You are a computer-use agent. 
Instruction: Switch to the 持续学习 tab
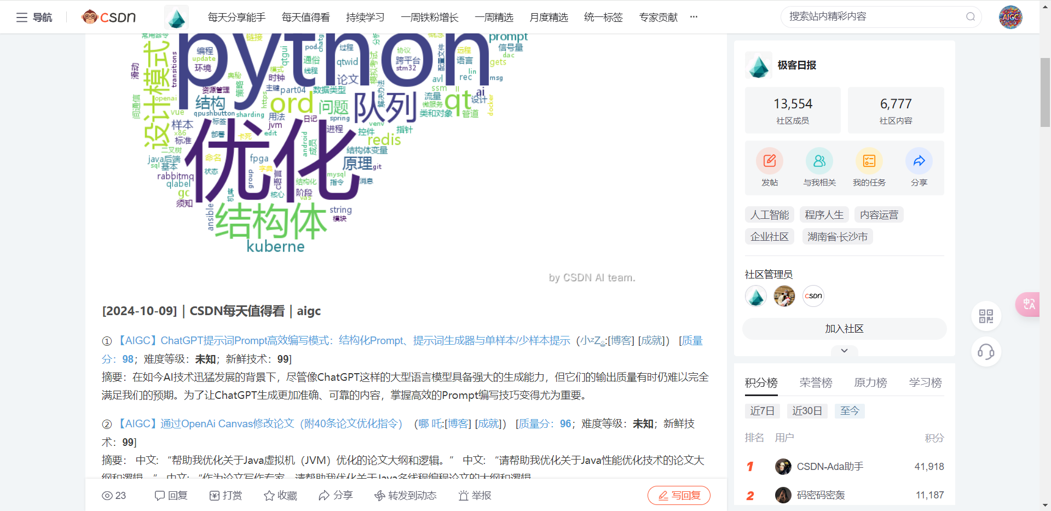[x=365, y=18]
